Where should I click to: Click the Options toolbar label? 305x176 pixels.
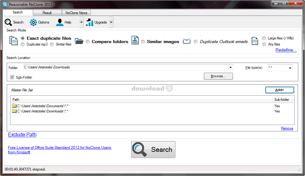pyautogui.click(x=44, y=22)
